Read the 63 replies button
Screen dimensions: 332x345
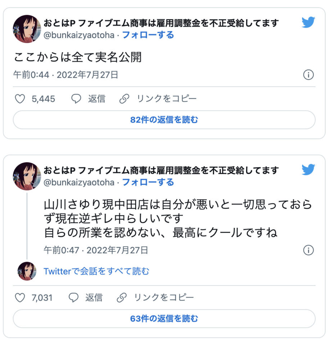[164, 318]
